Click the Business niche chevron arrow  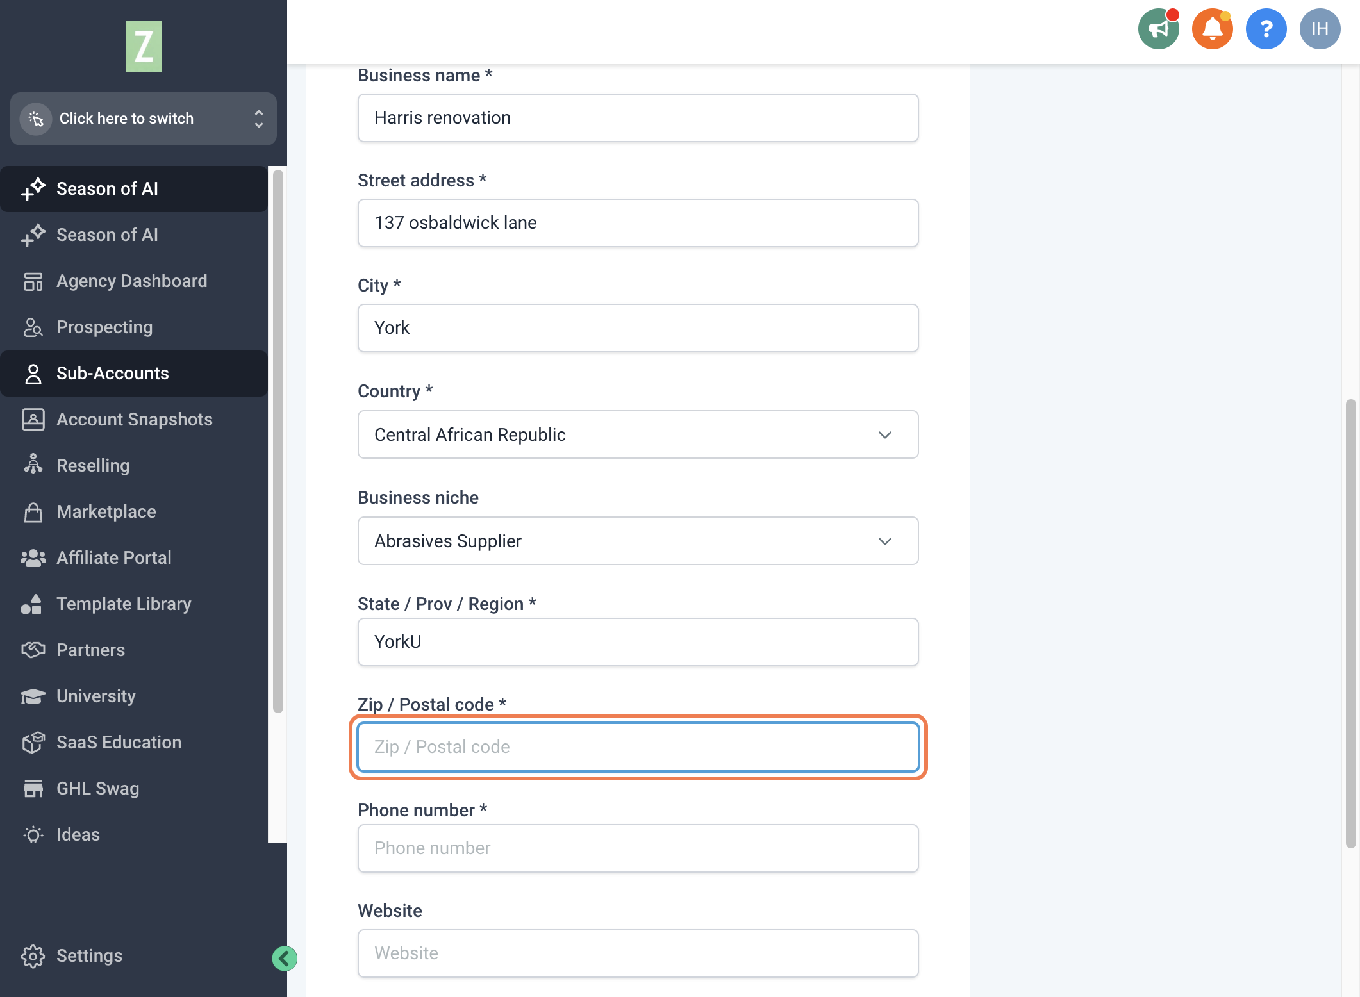click(885, 541)
